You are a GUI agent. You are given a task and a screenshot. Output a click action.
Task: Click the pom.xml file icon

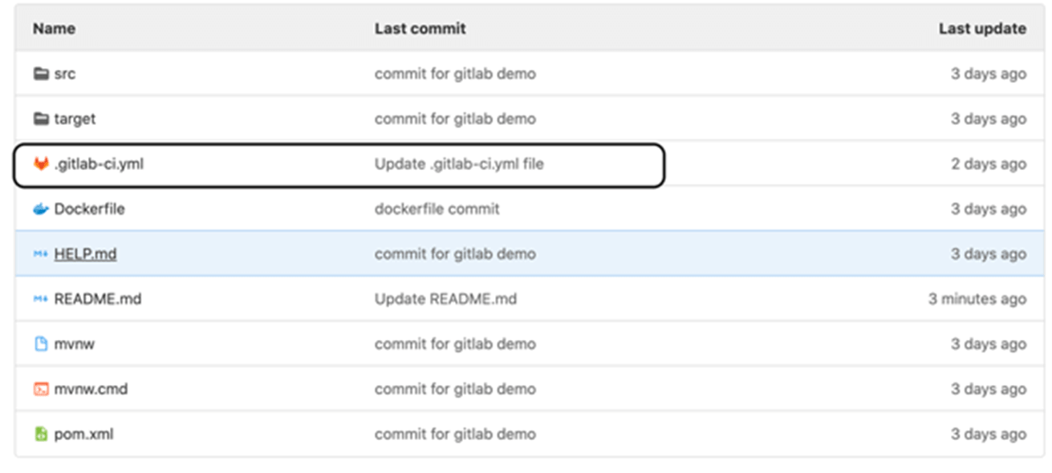tap(41, 435)
